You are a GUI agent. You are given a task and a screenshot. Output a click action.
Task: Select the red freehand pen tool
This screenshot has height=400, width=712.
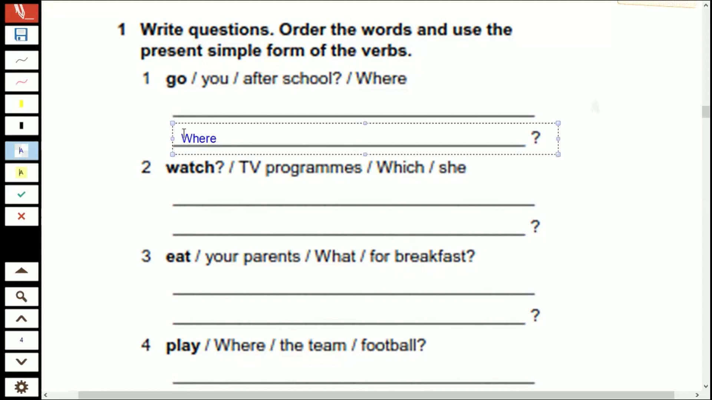(22, 82)
